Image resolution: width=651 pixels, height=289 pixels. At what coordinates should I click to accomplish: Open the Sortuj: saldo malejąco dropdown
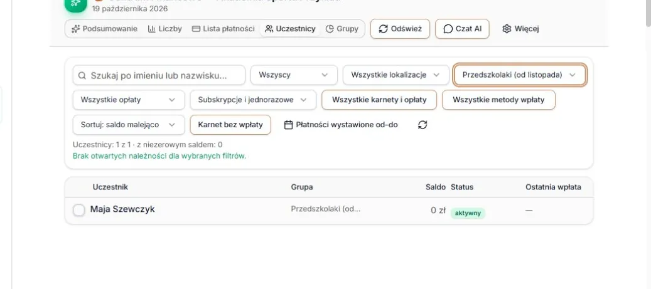(x=129, y=125)
